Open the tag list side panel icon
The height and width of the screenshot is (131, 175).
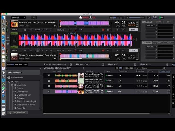point(173,77)
